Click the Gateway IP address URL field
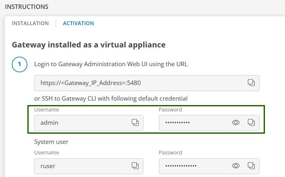The width and height of the screenshot is (285, 177). tap(140, 83)
